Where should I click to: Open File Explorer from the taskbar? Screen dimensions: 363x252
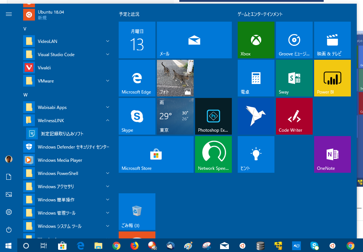[x=98, y=246]
